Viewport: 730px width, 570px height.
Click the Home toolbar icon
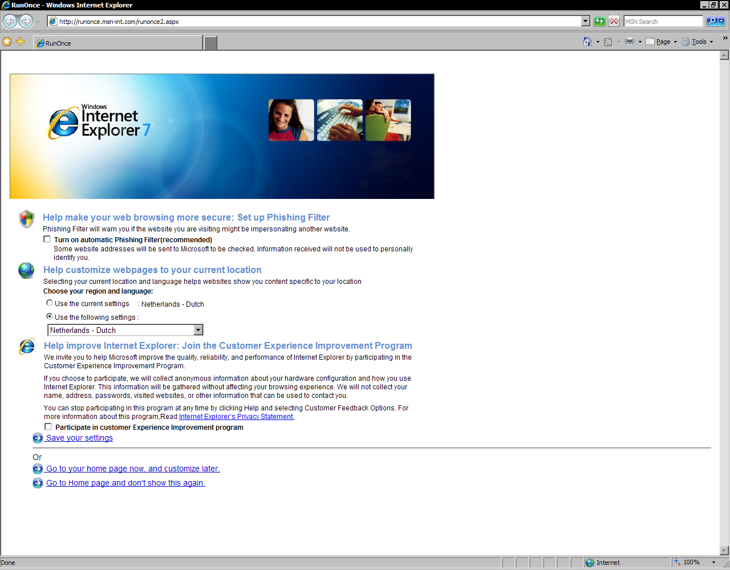(x=587, y=42)
